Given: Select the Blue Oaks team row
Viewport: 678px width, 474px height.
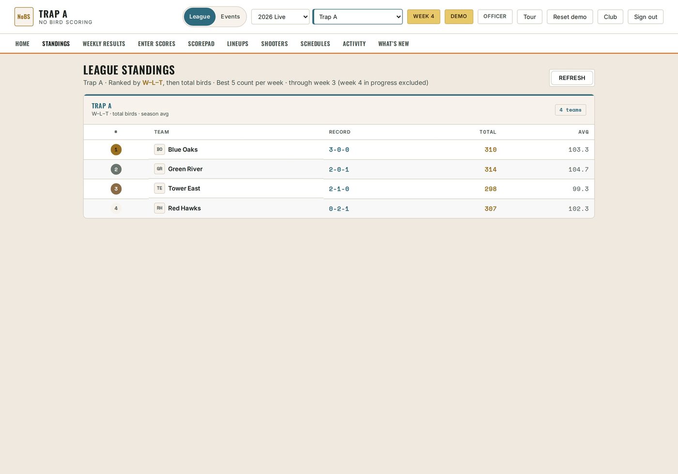Looking at the screenshot, I should tap(339, 150).
